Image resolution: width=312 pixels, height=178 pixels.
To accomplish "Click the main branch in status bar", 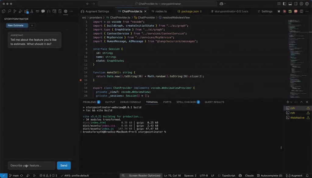I will pyautogui.click(x=14, y=176).
